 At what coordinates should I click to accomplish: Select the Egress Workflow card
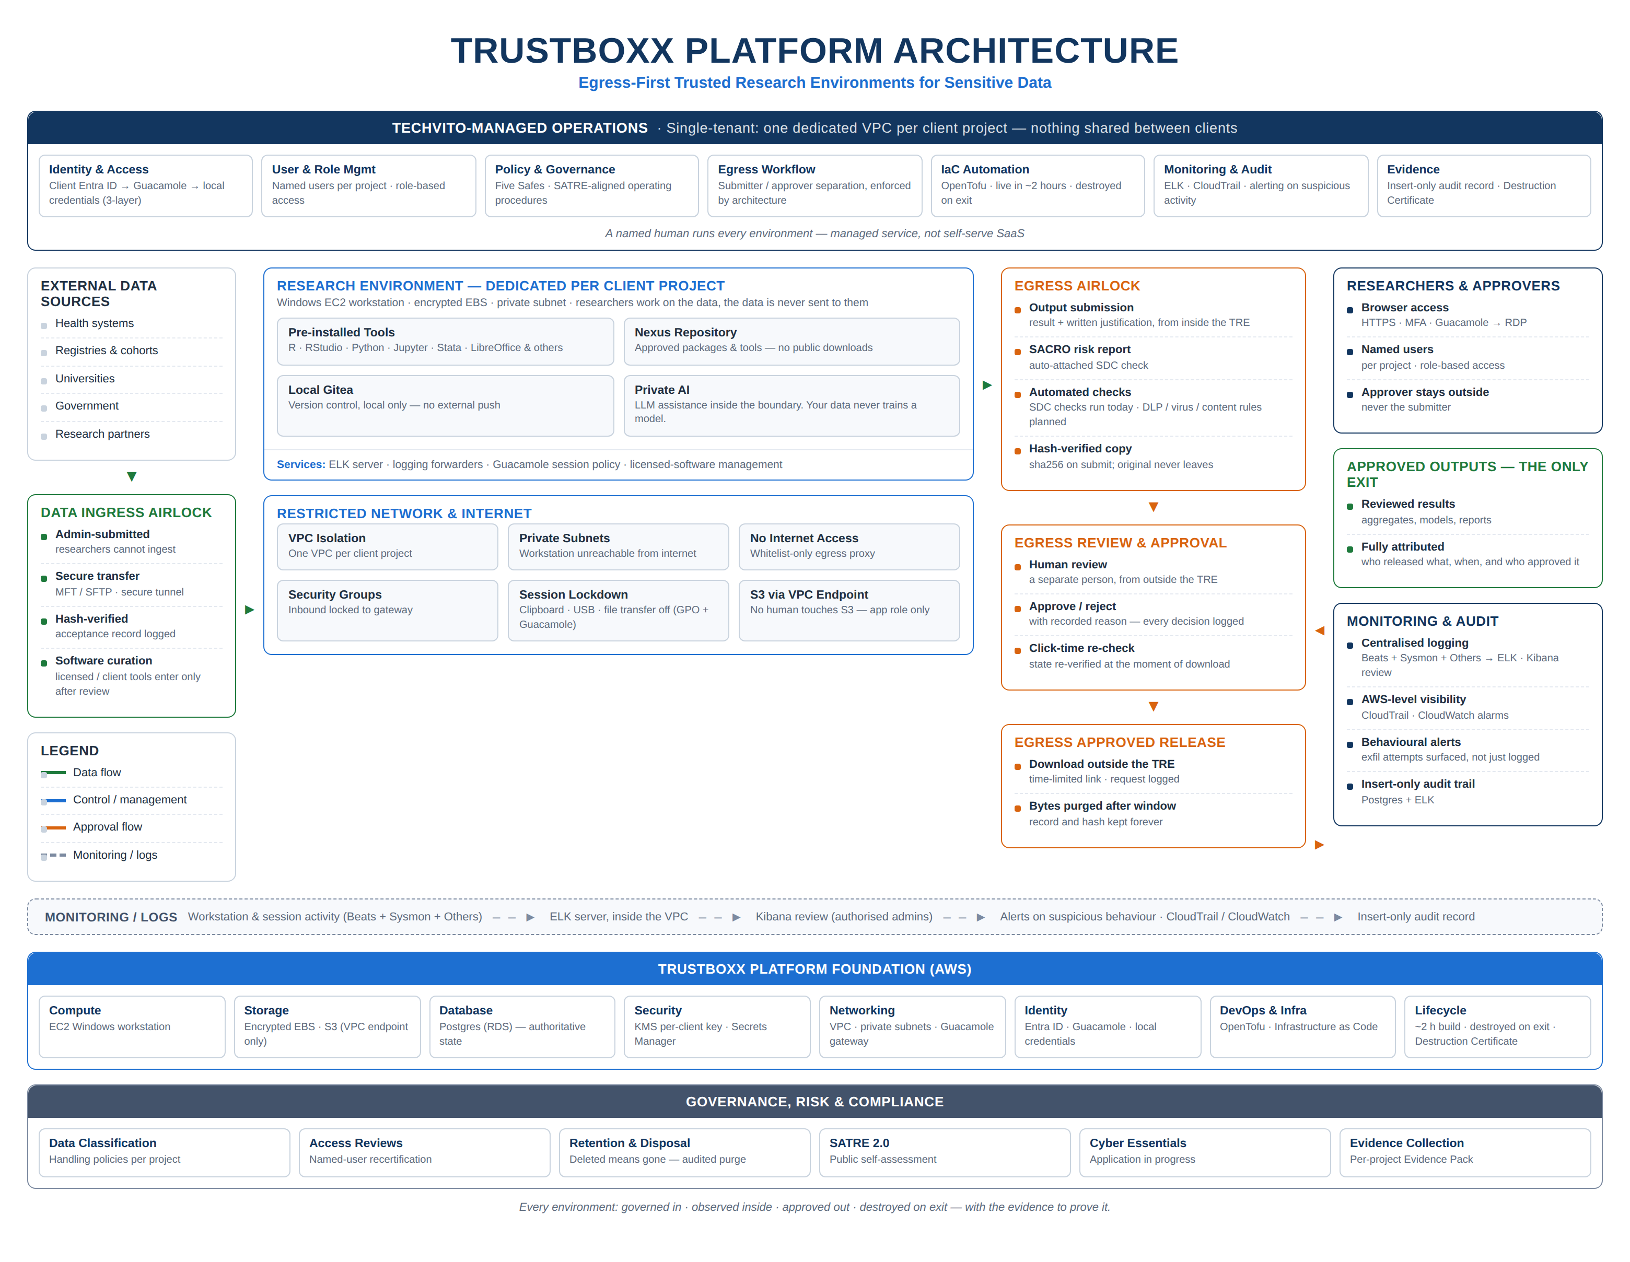815,186
